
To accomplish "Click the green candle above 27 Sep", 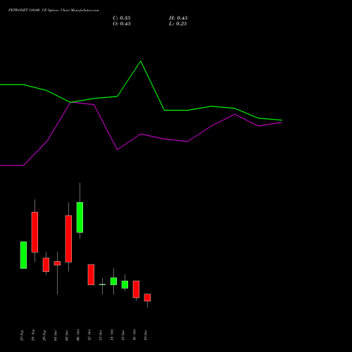I will (23, 255).
